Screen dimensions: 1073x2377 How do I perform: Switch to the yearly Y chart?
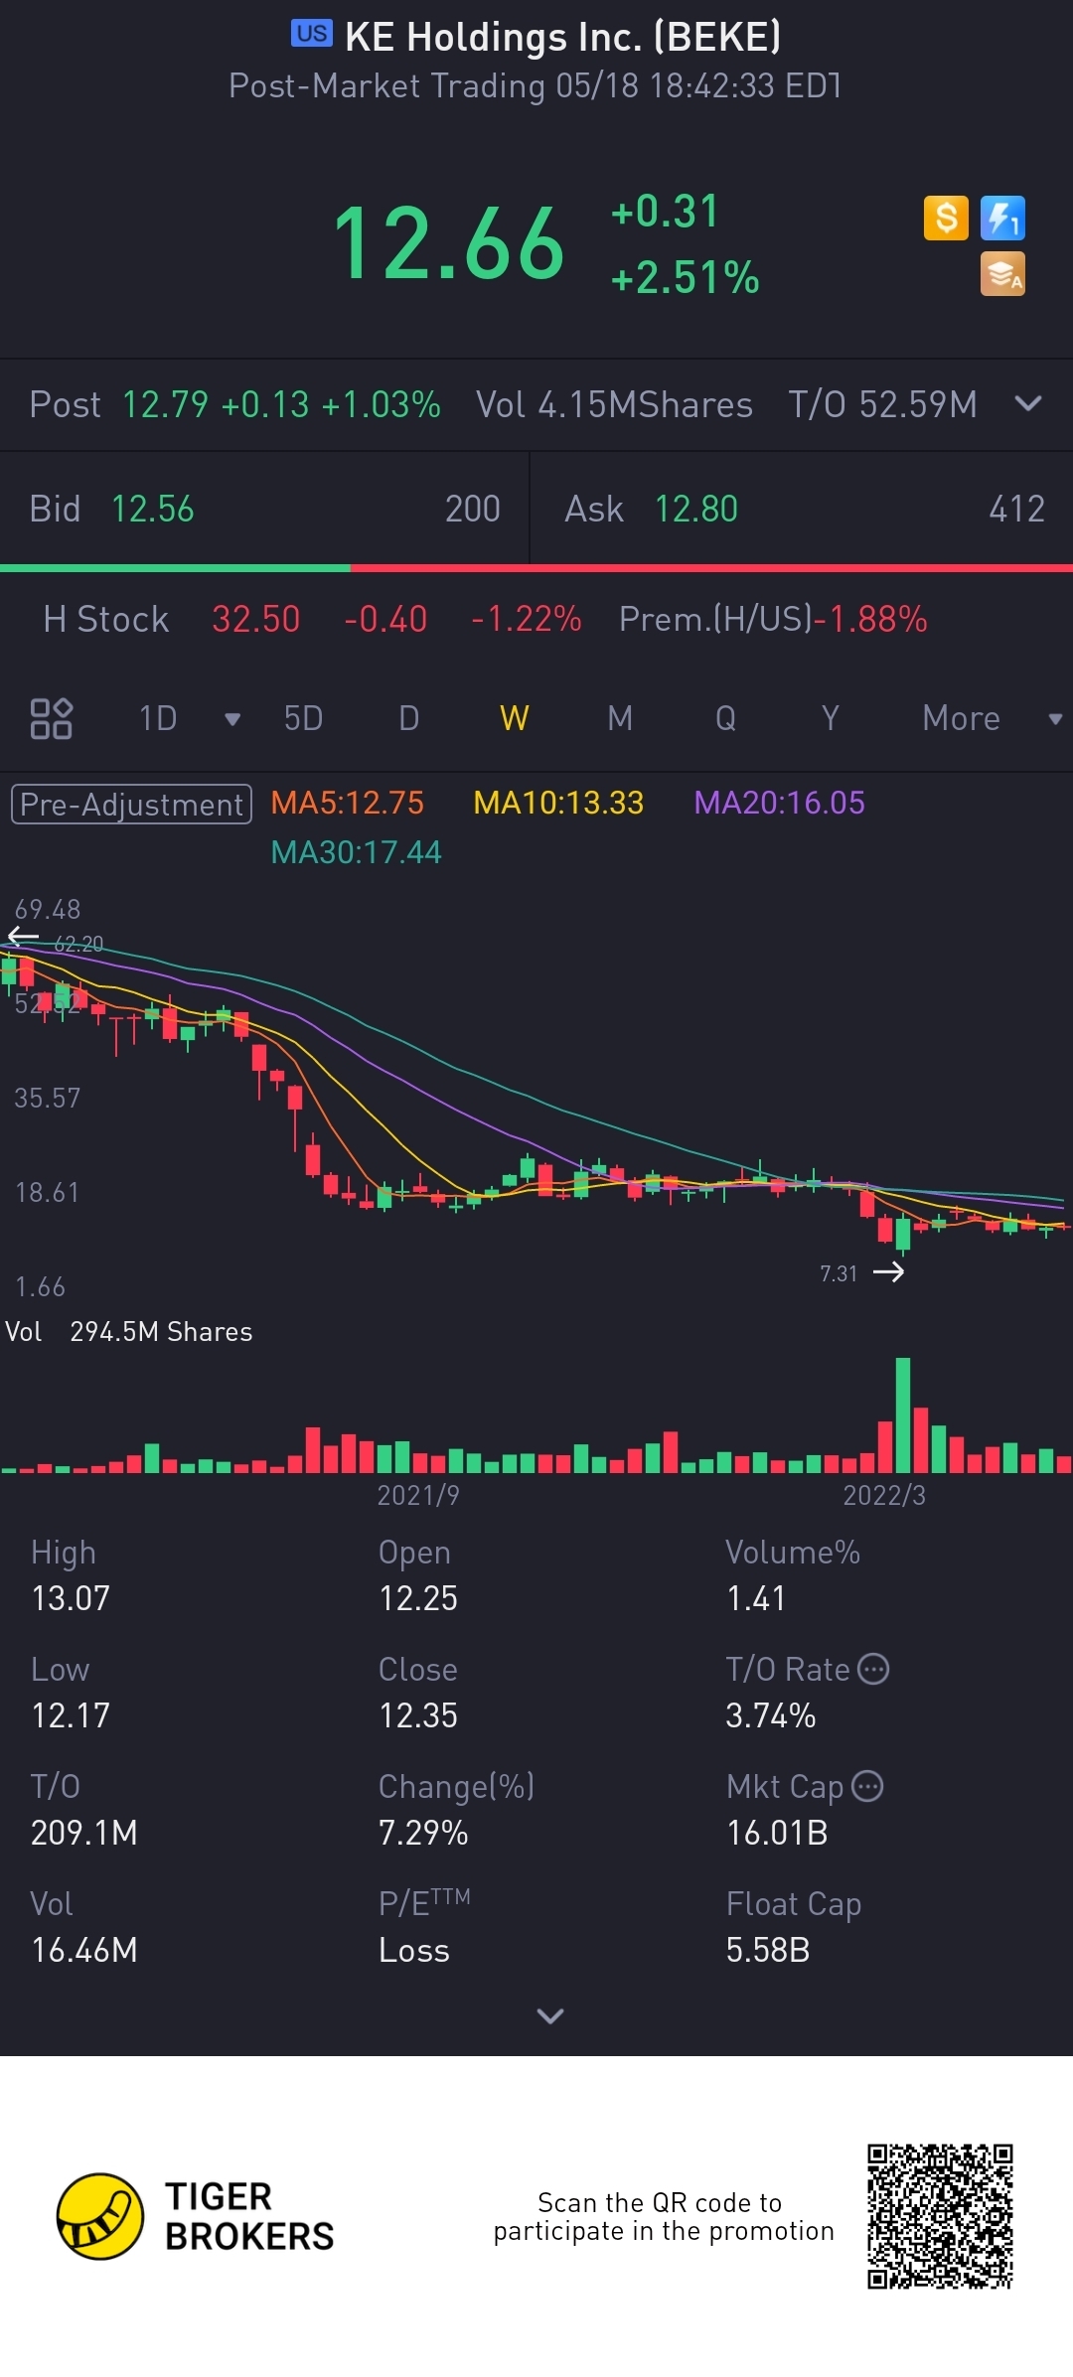(831, 718)
